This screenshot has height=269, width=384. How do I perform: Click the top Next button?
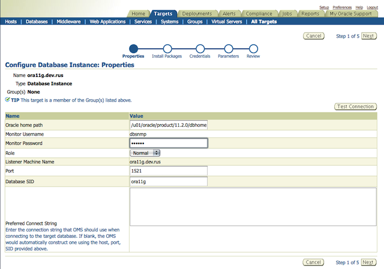(x=369, y=36)
